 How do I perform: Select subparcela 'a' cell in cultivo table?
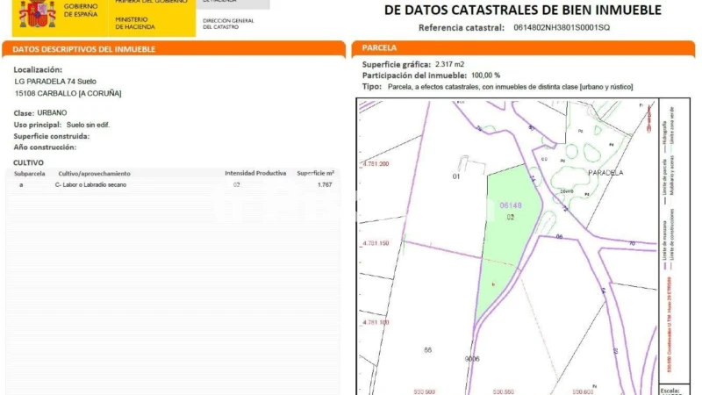21,185
